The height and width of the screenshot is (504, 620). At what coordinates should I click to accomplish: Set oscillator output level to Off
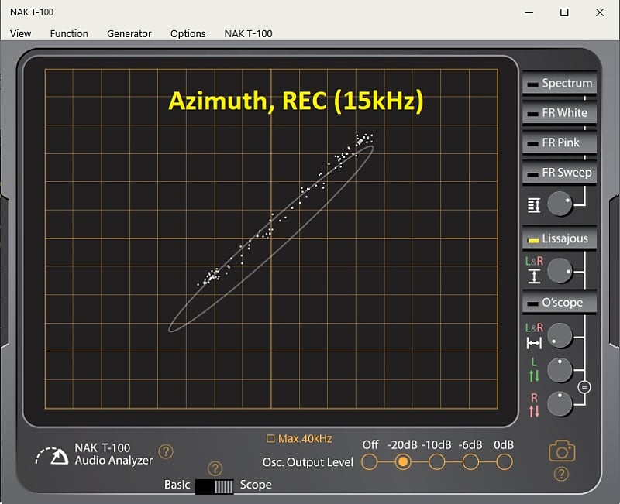370,461
